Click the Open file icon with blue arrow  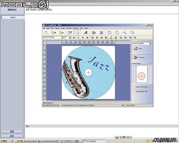pyautogui.click(x=54, y=32)
